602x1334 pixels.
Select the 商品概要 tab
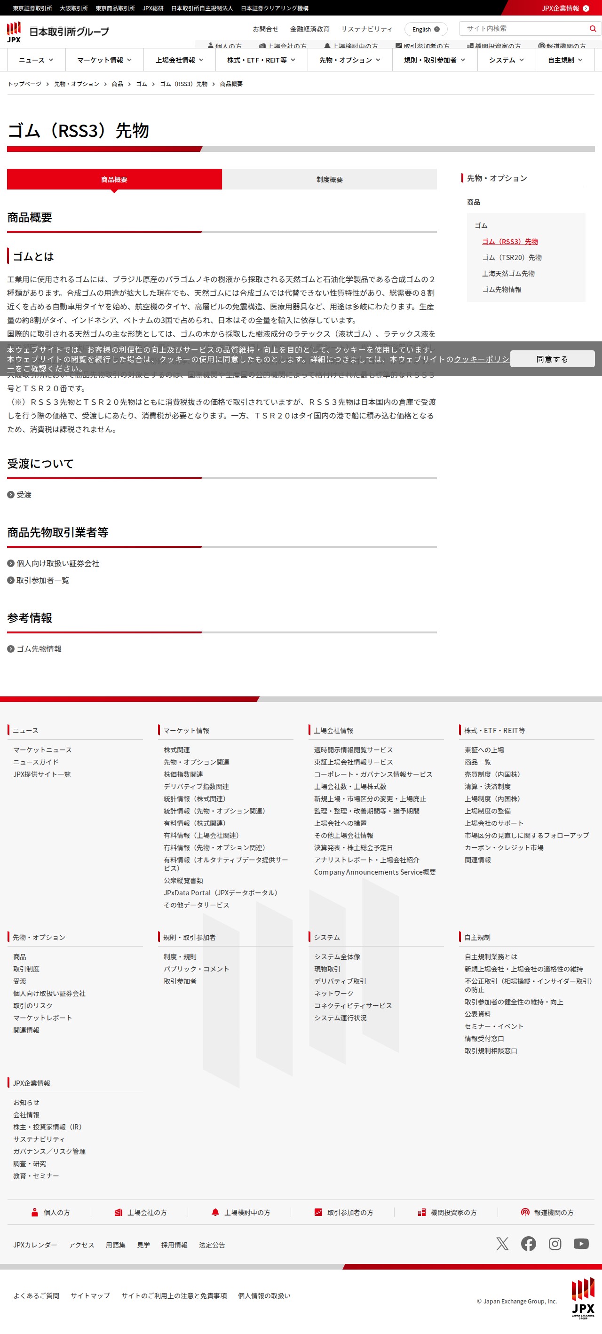(114, 179)
